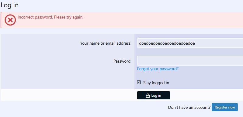Screen dimensions: 243x117
Task: Click the blue Register now button
Action: point(224,107)
